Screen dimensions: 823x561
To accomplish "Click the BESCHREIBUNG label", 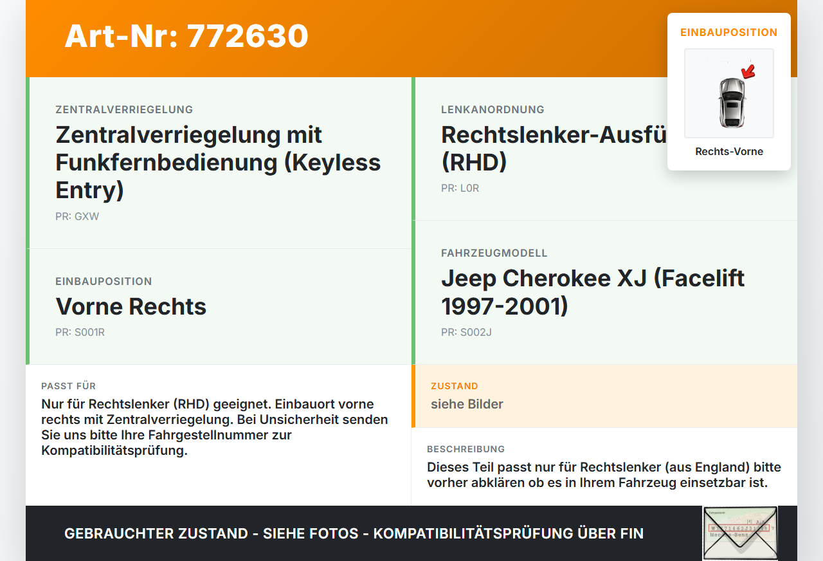I will [x=466, y=449].
